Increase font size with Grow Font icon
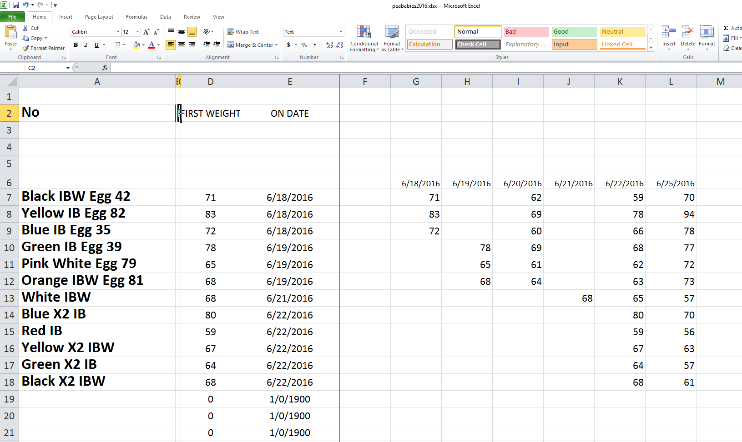 click(146, 32)
